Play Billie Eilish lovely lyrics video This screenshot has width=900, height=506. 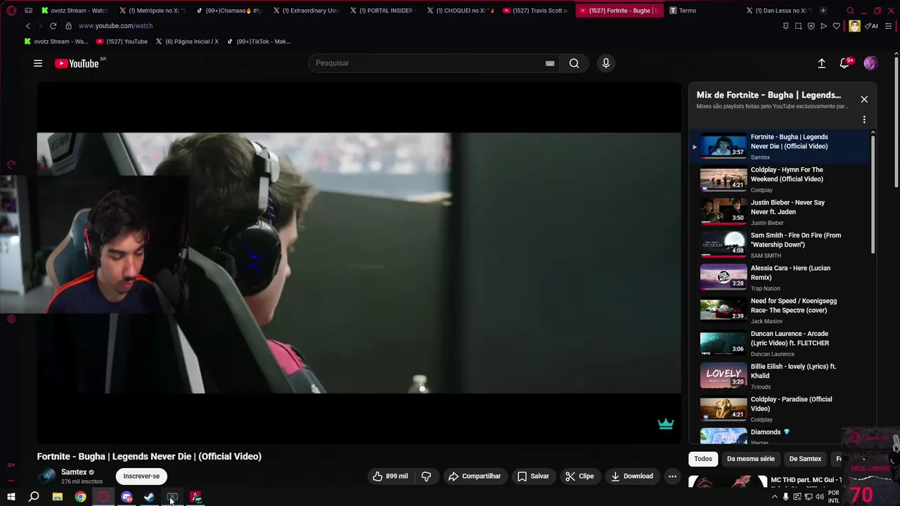(780, 376)
